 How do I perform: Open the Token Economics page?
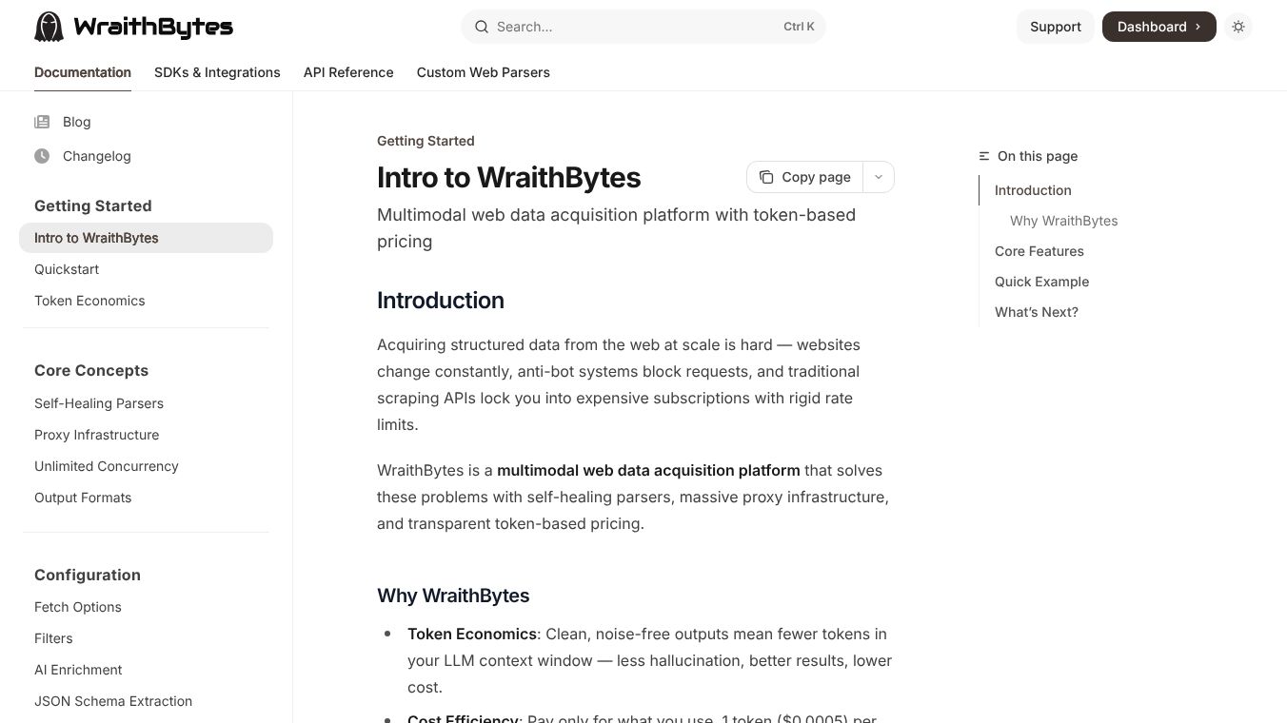[x=89, y=301]
